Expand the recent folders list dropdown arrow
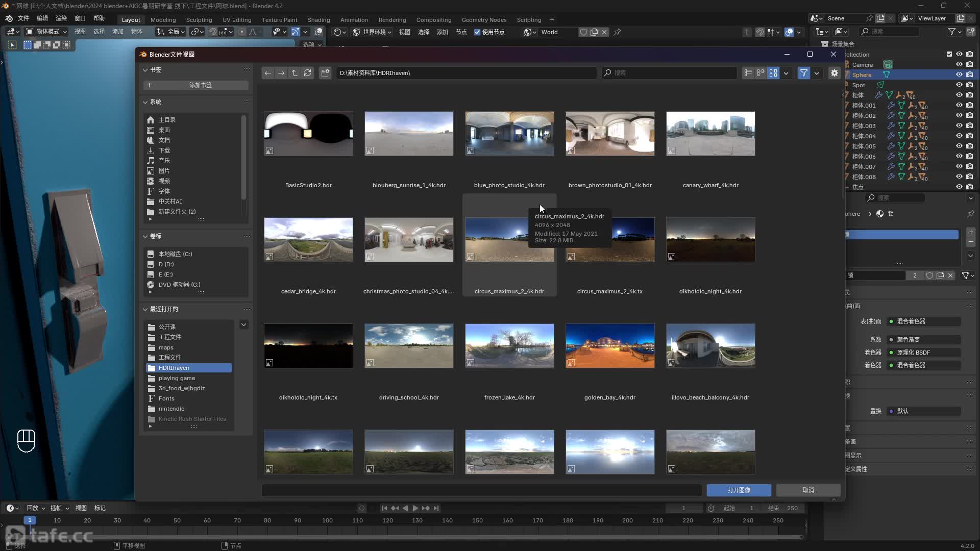 tap(244, 325)
